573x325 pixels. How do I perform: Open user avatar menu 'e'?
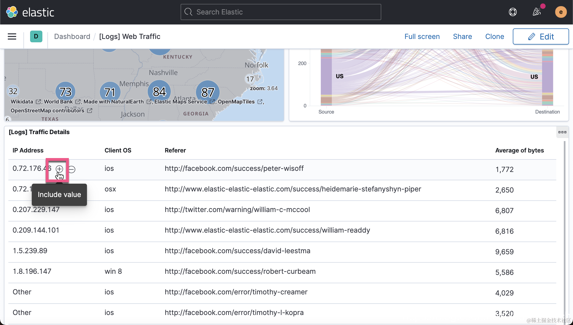tap(560, 12)
